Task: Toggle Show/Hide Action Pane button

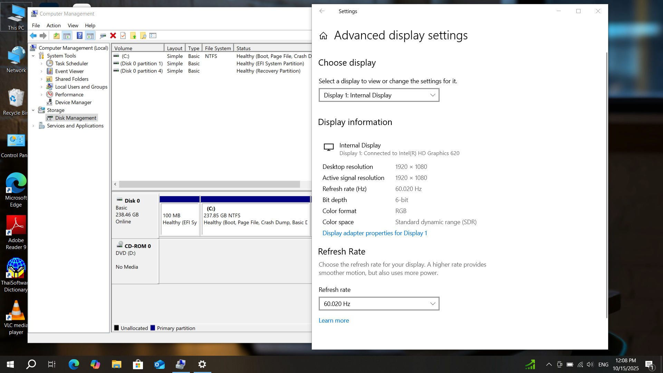Action: (90, 36)
